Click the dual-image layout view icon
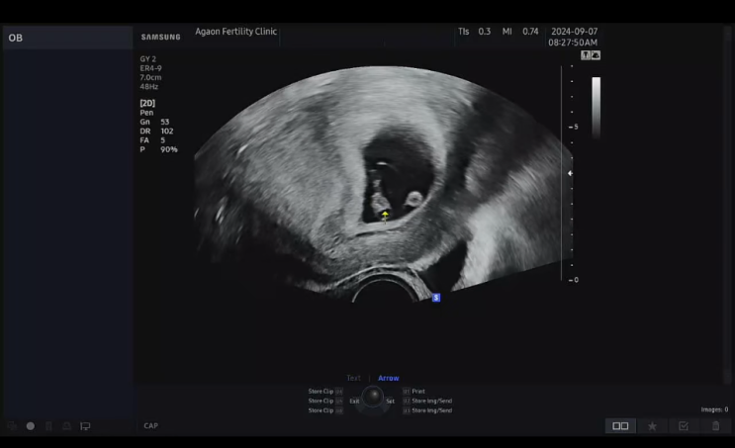 click(x=620, y=426)
